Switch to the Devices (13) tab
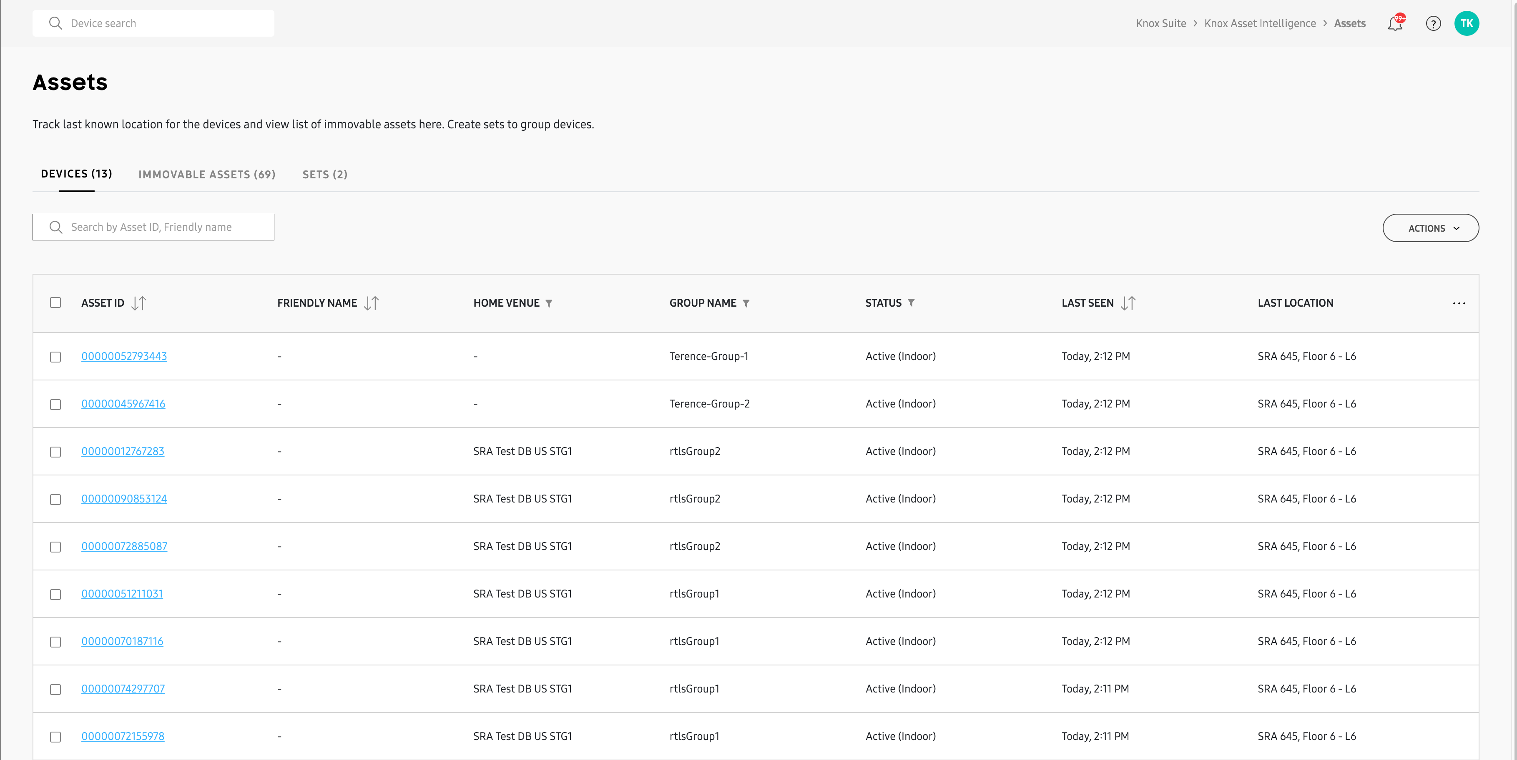1517x760 pixels. (x=77, y=173)
